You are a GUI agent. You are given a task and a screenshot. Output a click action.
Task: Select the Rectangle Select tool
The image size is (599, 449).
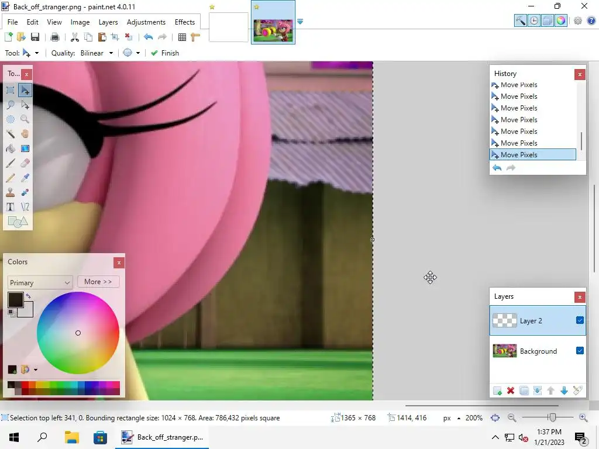(x=11, y=90)
